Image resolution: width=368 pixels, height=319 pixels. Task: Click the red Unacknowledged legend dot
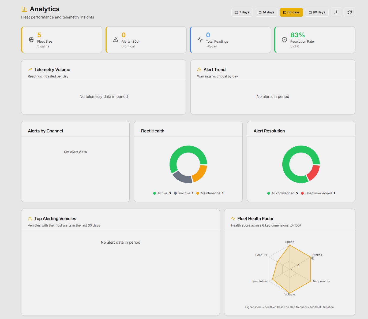pos(302,193)
